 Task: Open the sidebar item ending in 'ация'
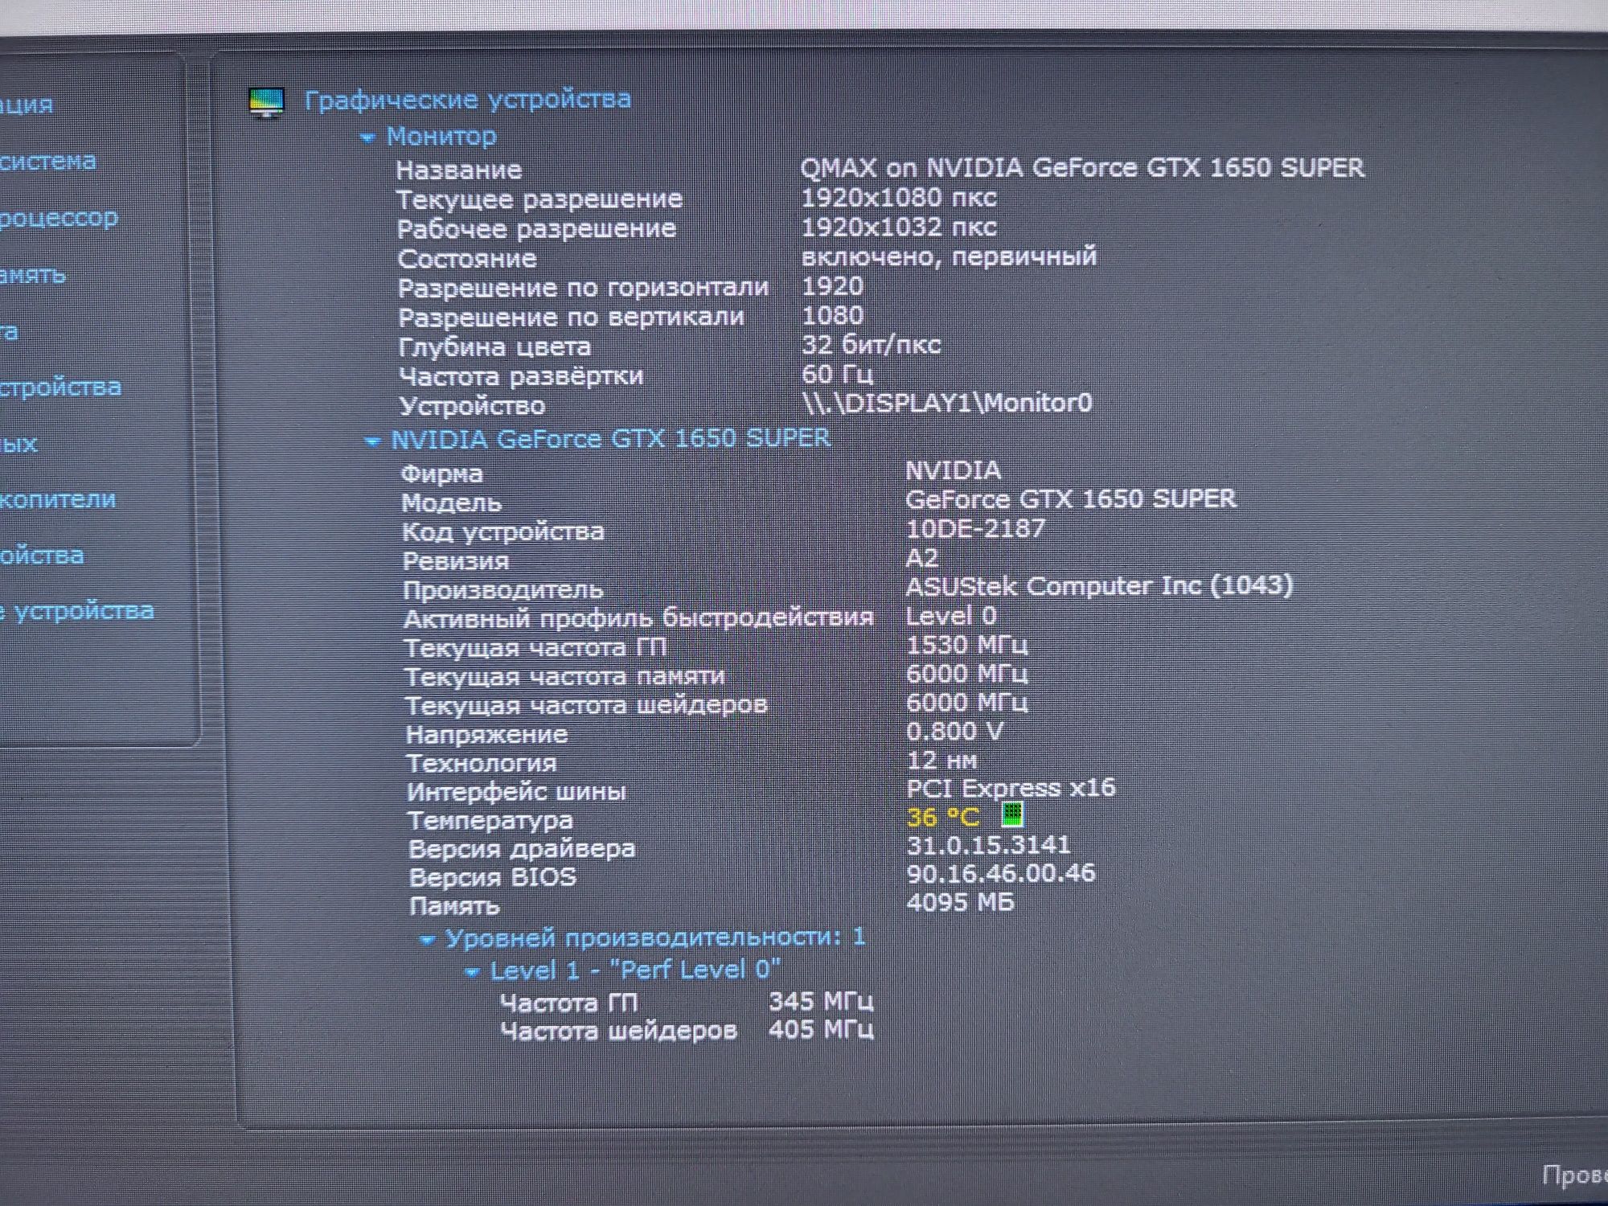pos(27,105)
